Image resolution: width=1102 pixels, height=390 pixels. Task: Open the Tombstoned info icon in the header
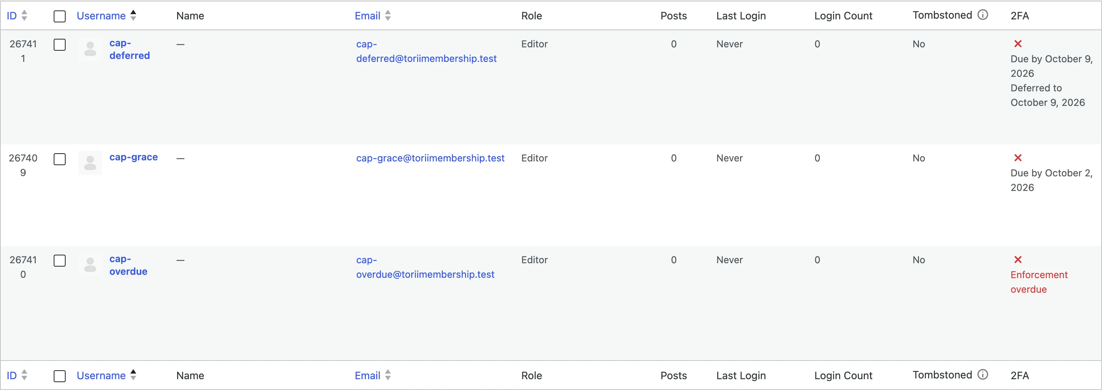tap(983, 15)
